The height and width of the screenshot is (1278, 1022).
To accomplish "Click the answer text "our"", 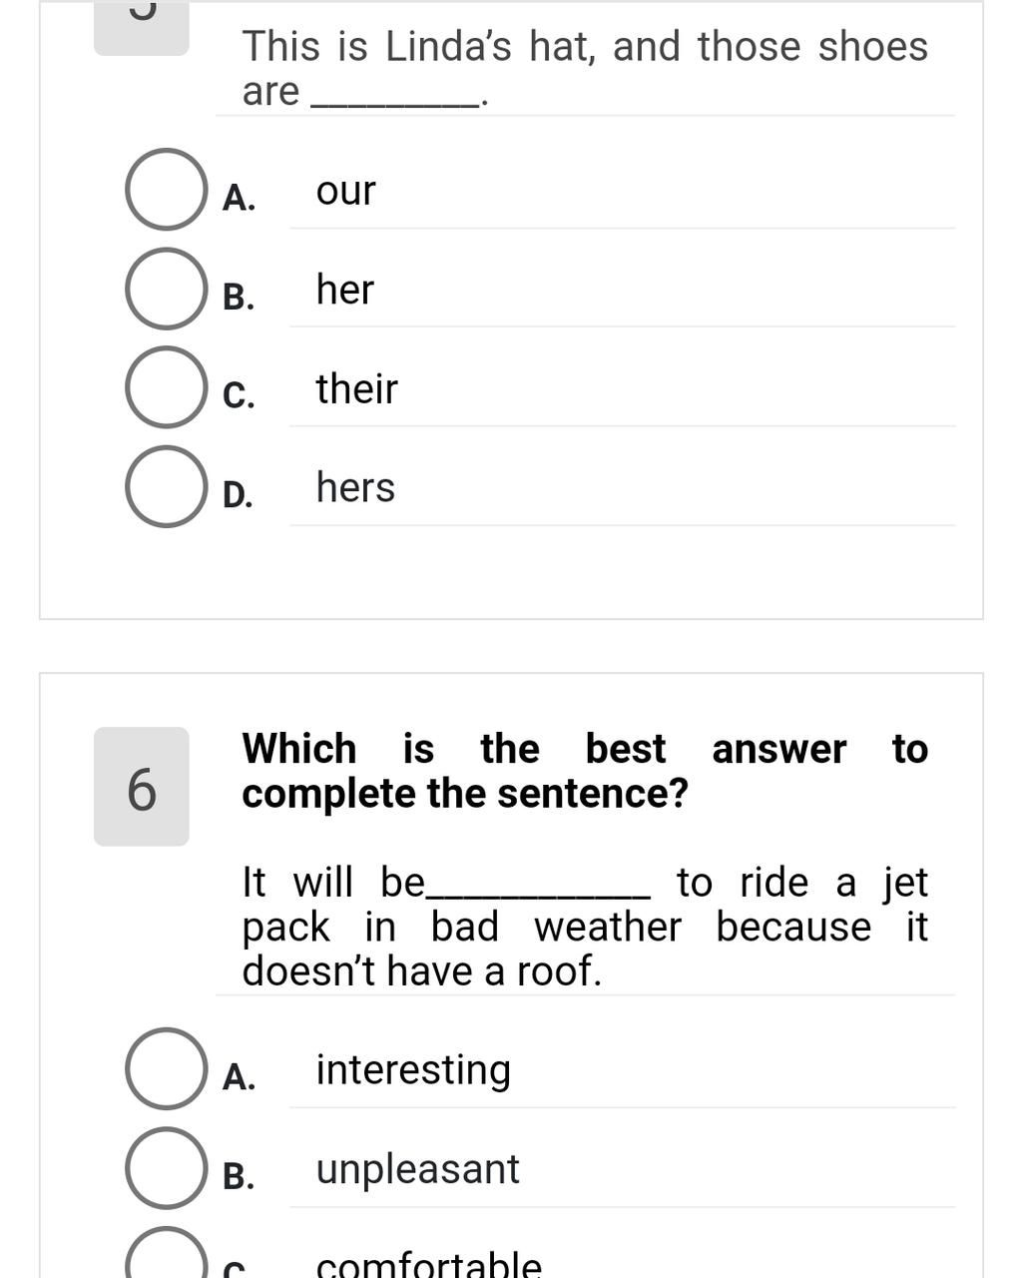I will click(345, 191).
